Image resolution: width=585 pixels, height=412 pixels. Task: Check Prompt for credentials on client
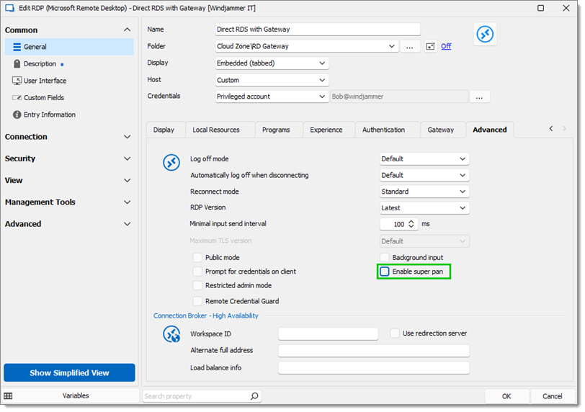[x=197, y=272]
